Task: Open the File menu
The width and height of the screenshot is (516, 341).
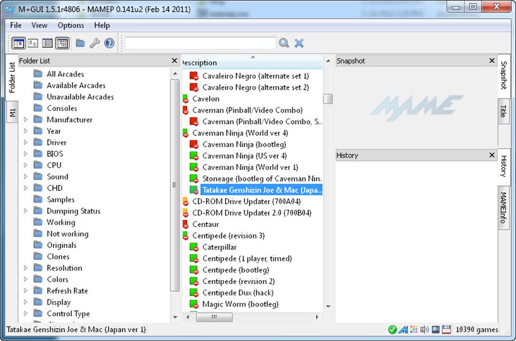Action: pyautogui.click(x=16, y=25)
